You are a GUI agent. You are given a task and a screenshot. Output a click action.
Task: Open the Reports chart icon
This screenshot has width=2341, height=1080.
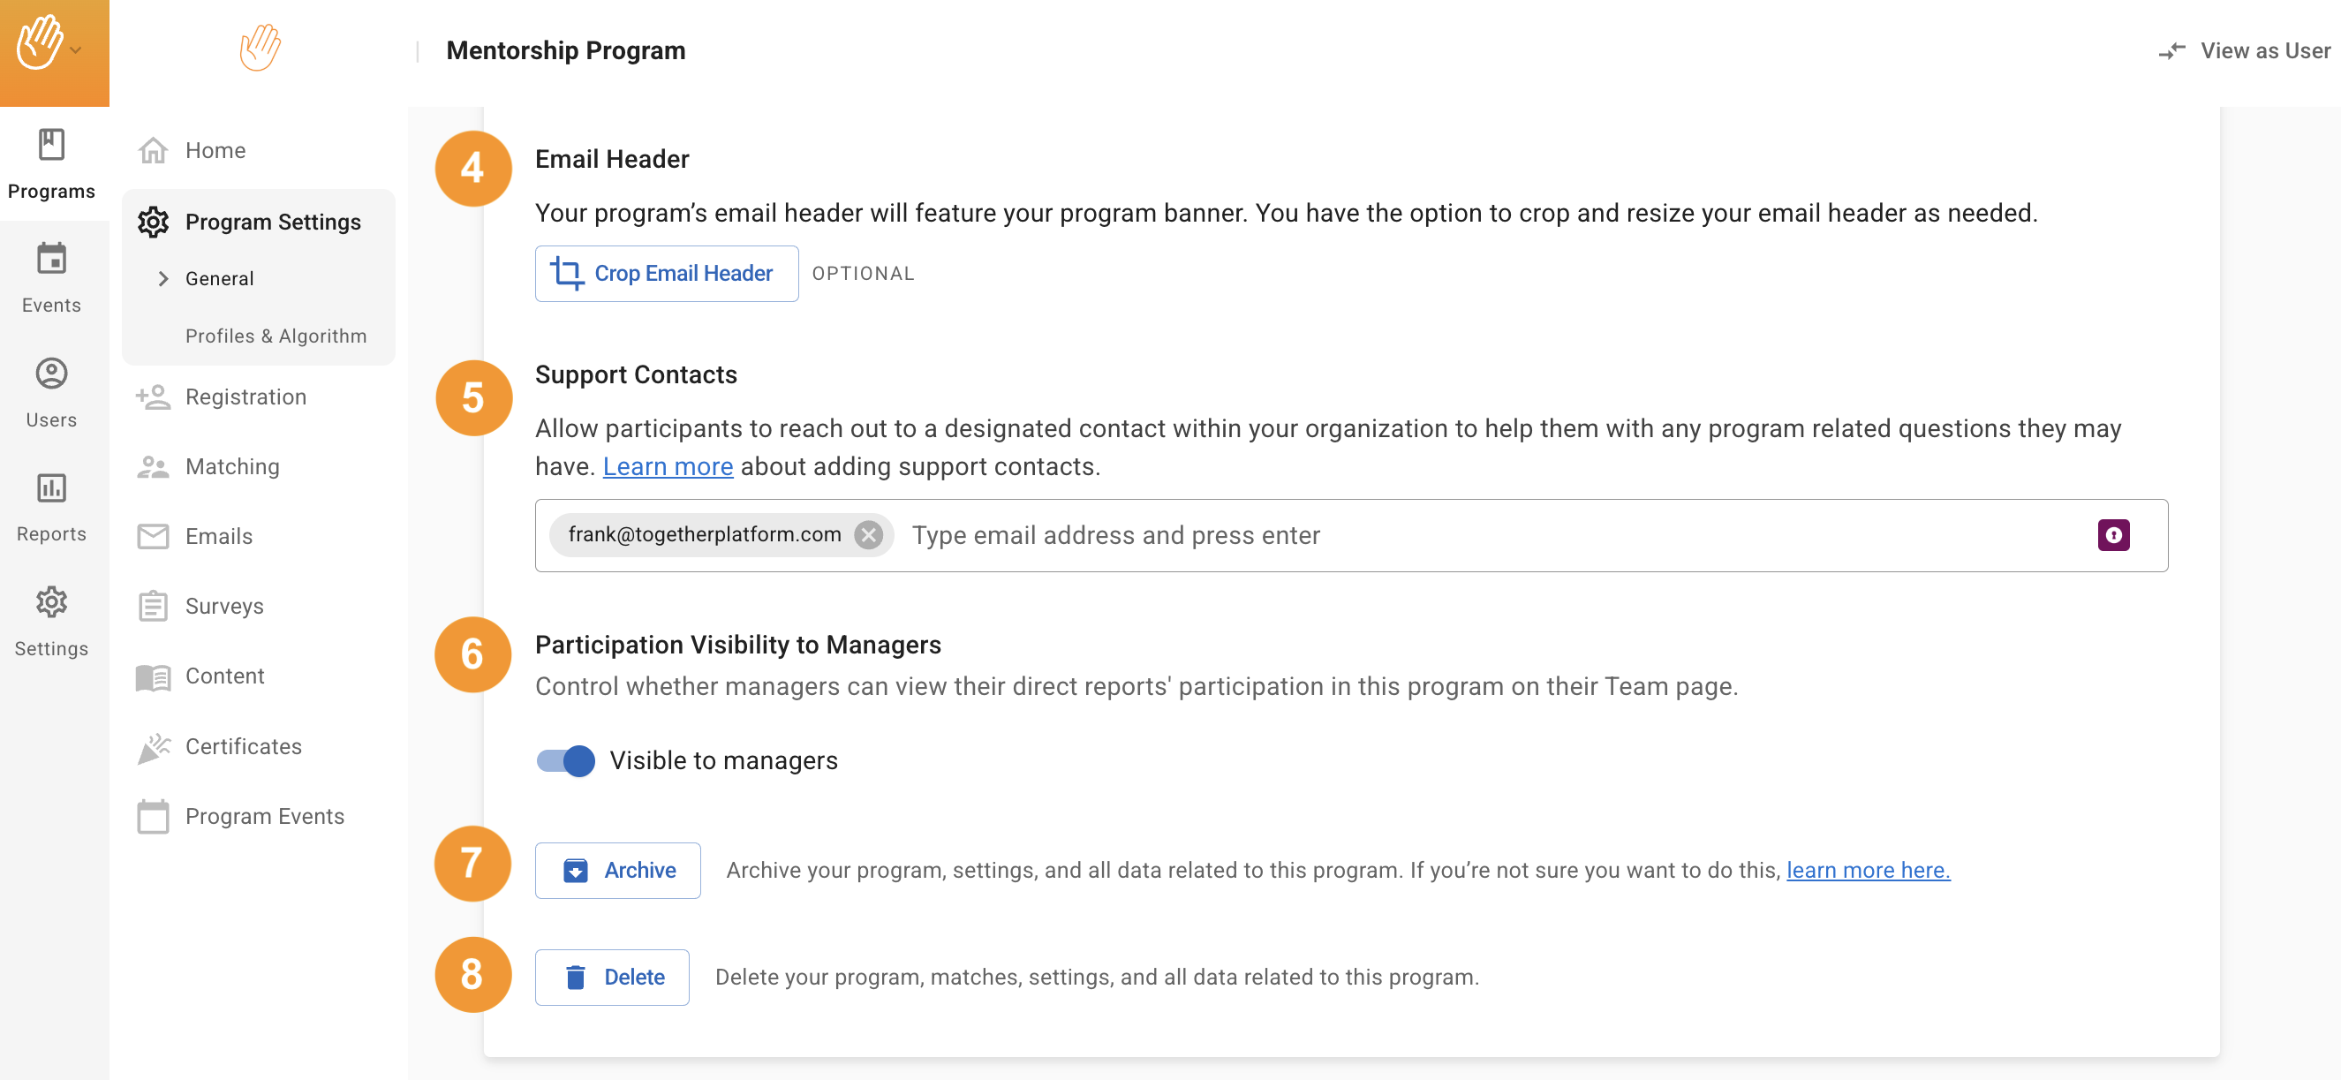coord(51,488)
